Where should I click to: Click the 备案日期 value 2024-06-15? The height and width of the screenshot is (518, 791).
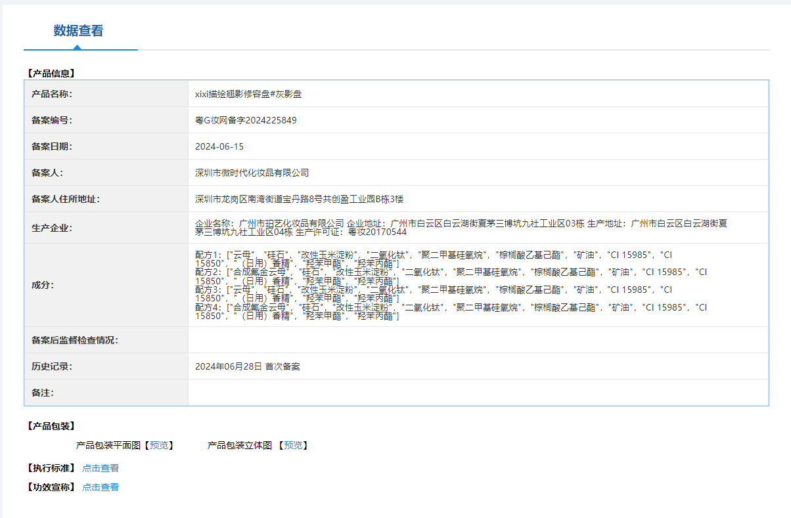[x=216, y=146]
